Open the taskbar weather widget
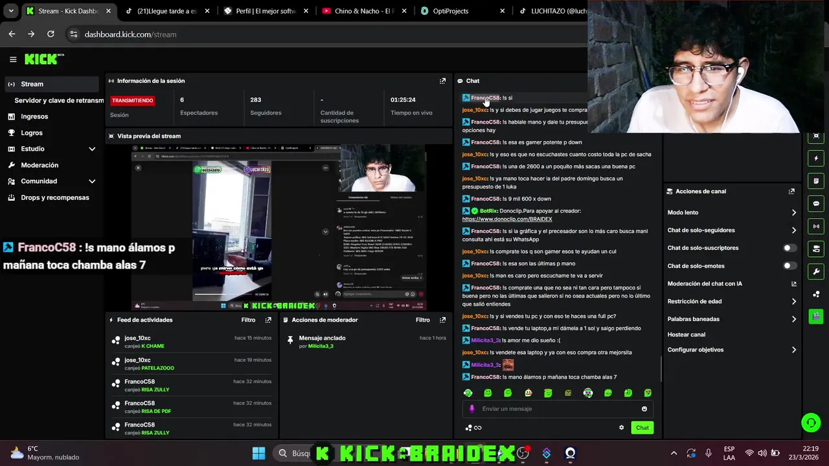 44,453
